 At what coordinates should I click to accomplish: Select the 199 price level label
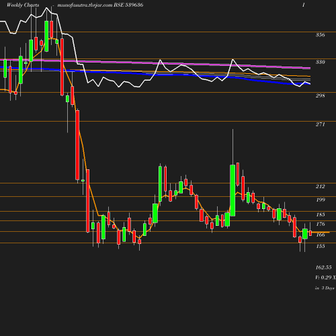click(x=320, y=200)
